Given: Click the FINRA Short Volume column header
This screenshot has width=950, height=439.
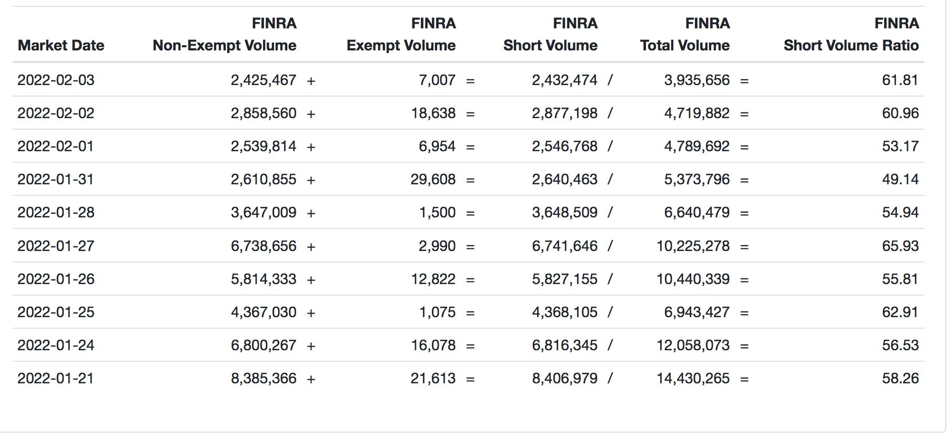Looking at the screenshot, I should click(550, 35).
